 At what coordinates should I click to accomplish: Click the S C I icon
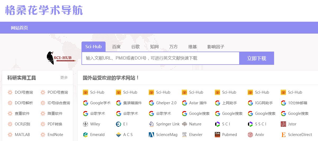217,124
